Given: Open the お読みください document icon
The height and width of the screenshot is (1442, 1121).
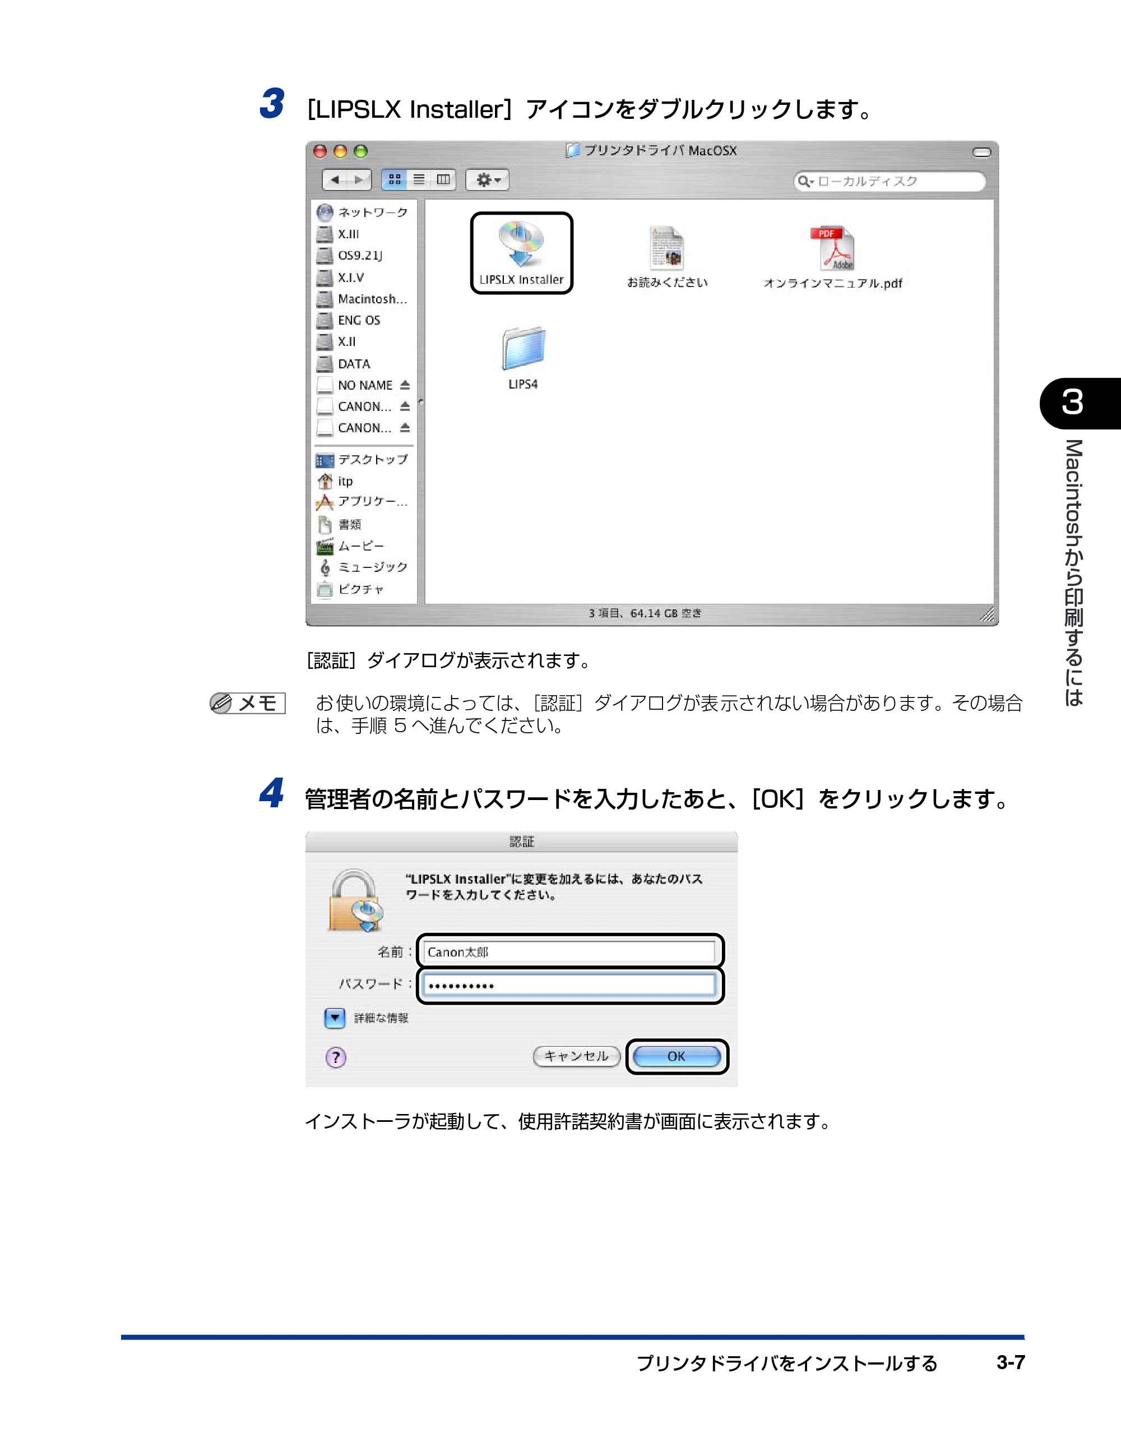Looking at the screenshot, I should click(x=667, y=257).
